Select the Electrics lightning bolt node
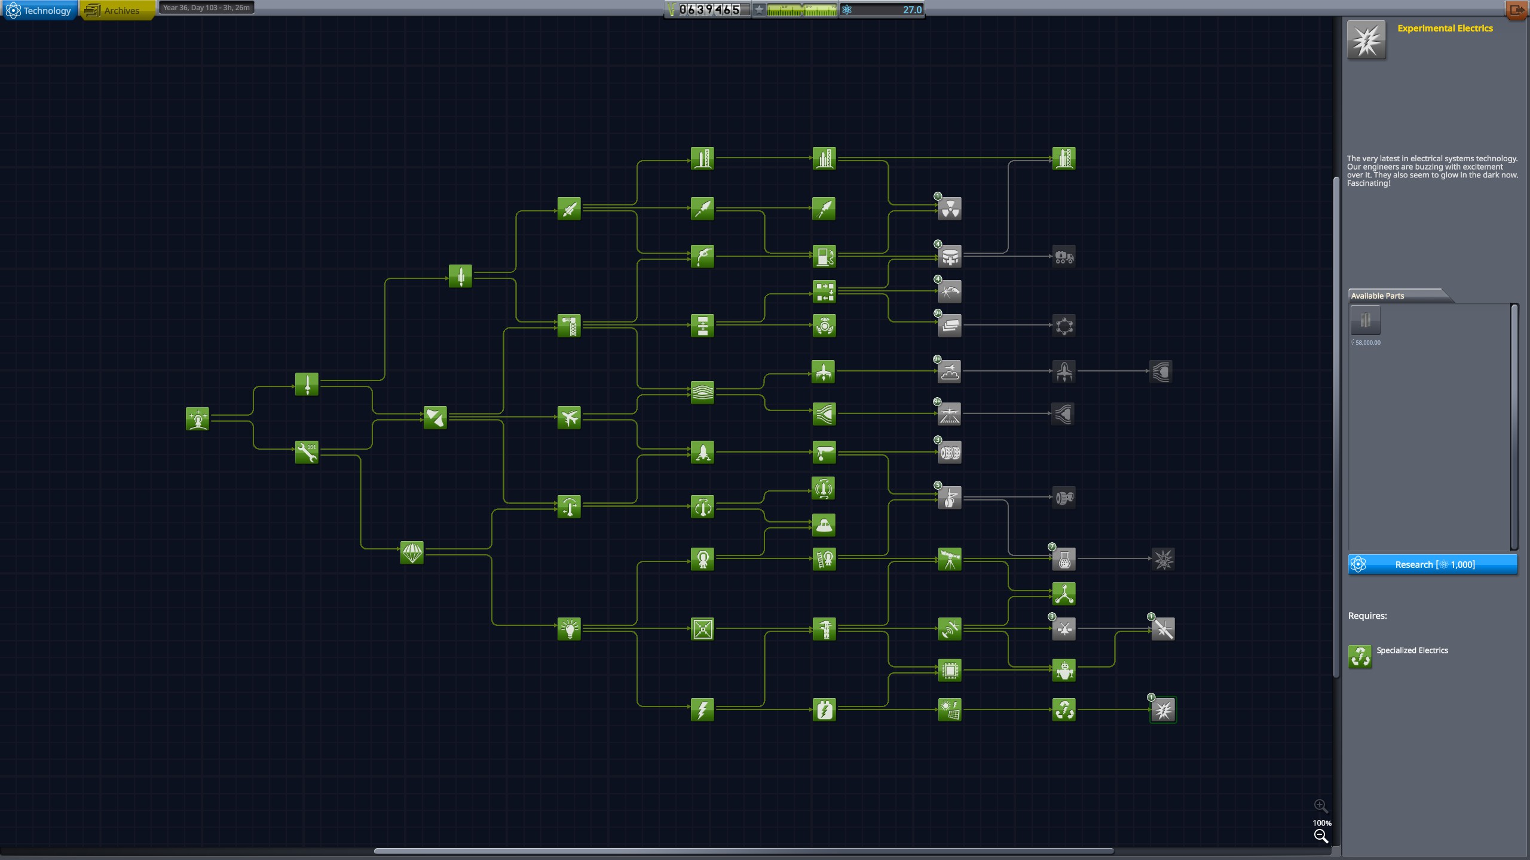The height and width of the screenshot is (860, 1530). (702, 709)
